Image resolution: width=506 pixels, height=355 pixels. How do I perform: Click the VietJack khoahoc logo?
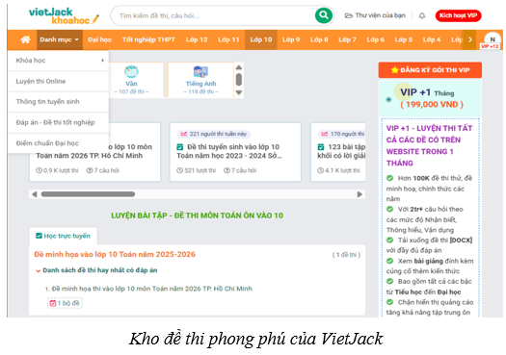(x=64, y=16)
